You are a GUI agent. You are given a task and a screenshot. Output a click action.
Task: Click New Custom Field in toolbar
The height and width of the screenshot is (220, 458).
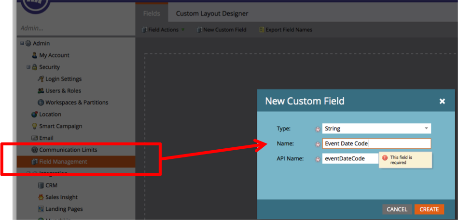tap(222, 30)
